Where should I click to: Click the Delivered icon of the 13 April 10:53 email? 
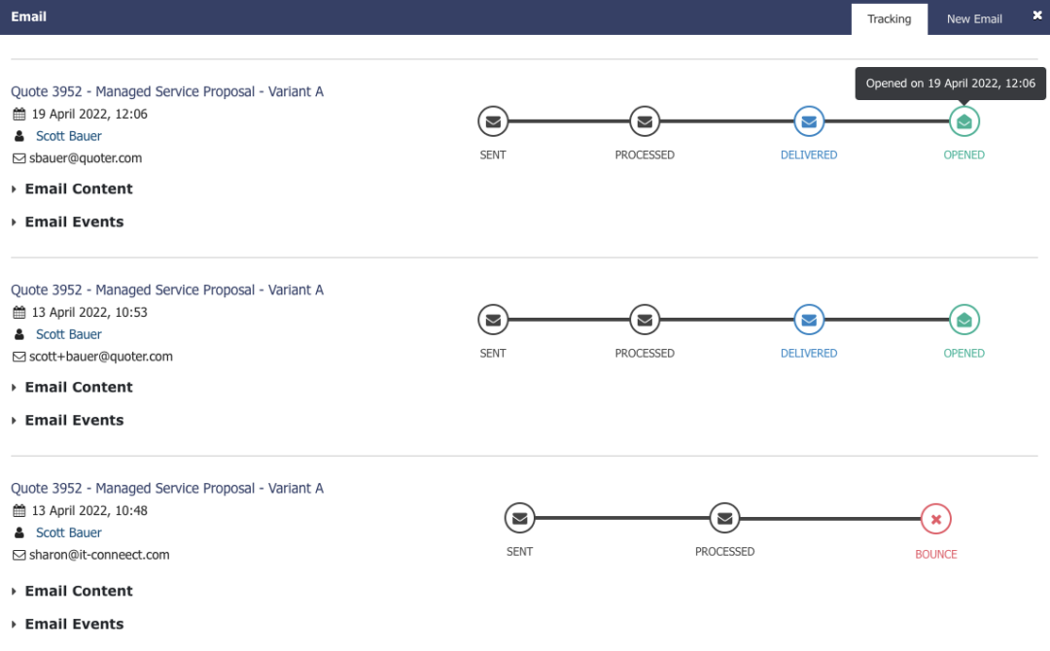click(x=809, y=321)
